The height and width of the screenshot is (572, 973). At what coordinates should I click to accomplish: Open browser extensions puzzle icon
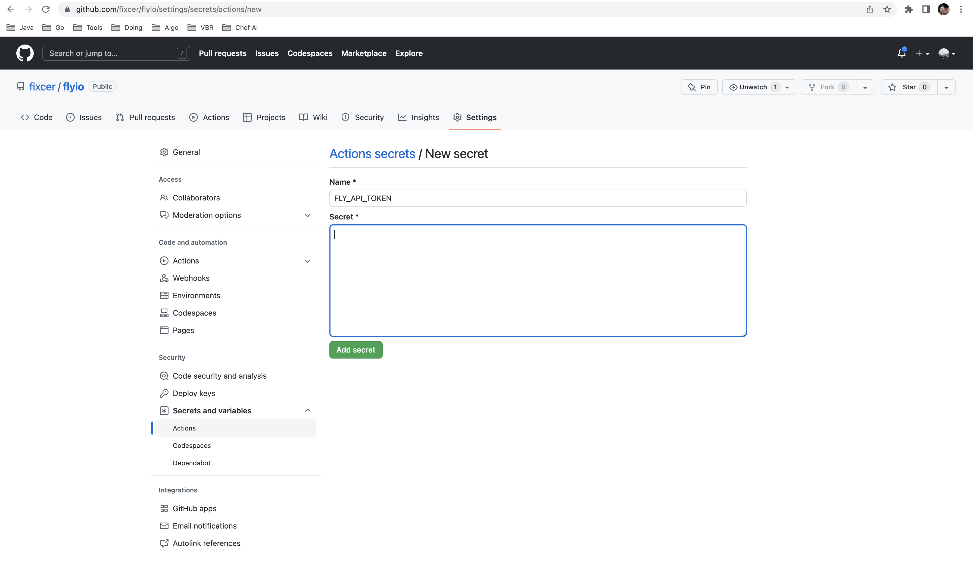click(x=909, y=9)
